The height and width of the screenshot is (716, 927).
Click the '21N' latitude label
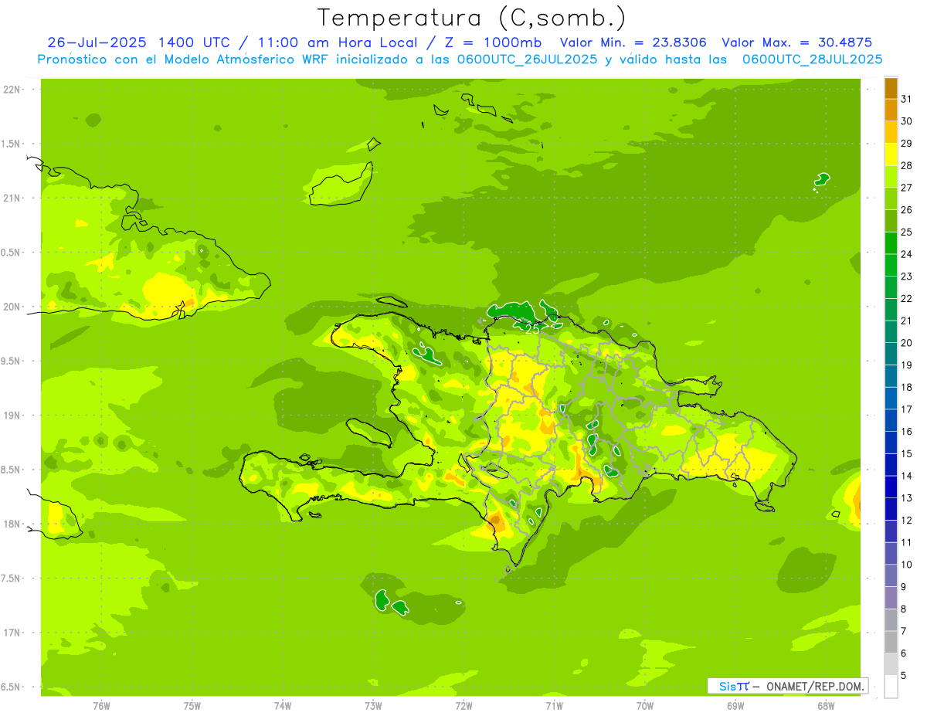click(12, 199)
